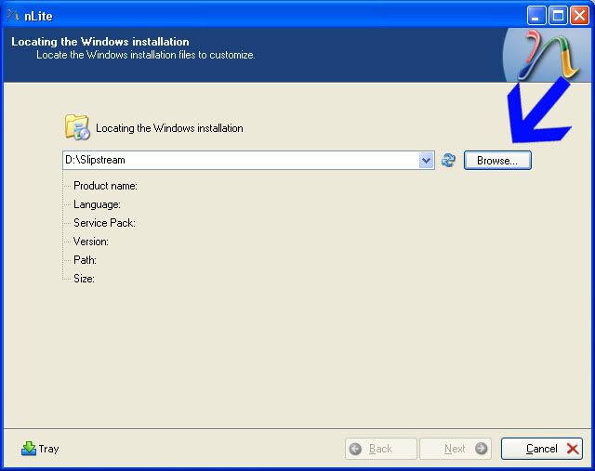Click the nLite icon in the title bar
This screenshot has height=471, width=595.
[13, 15]
